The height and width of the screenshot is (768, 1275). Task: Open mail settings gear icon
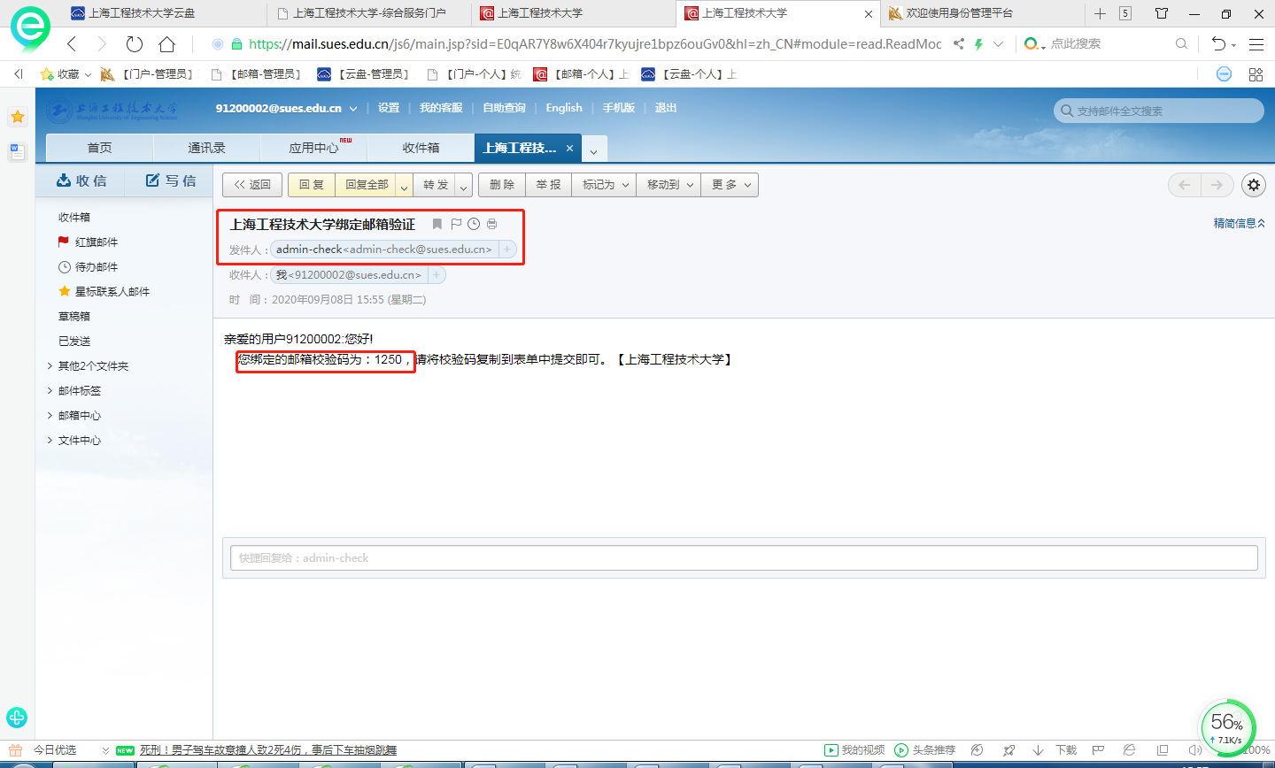coord(1253,185)
